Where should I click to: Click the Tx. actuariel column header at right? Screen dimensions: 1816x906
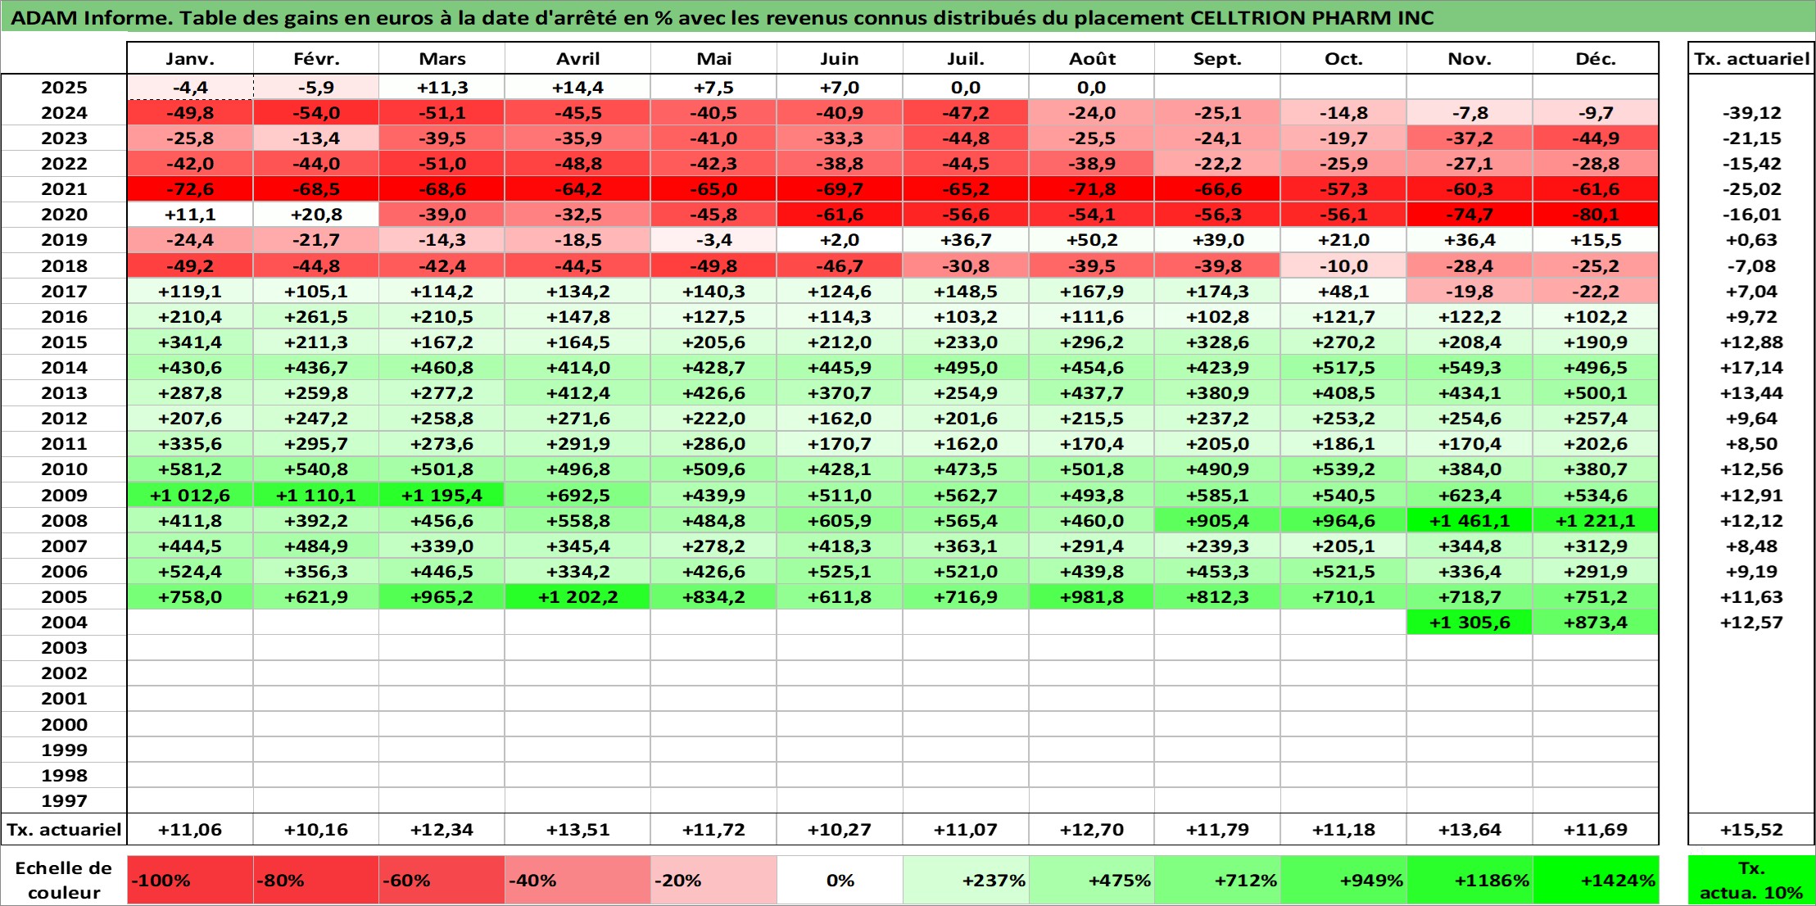click(1751, 58)
